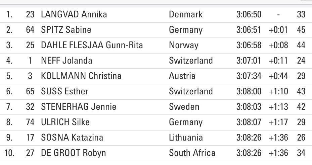
Task: Click Lithuania in the nation column
Action: point(186,138)
